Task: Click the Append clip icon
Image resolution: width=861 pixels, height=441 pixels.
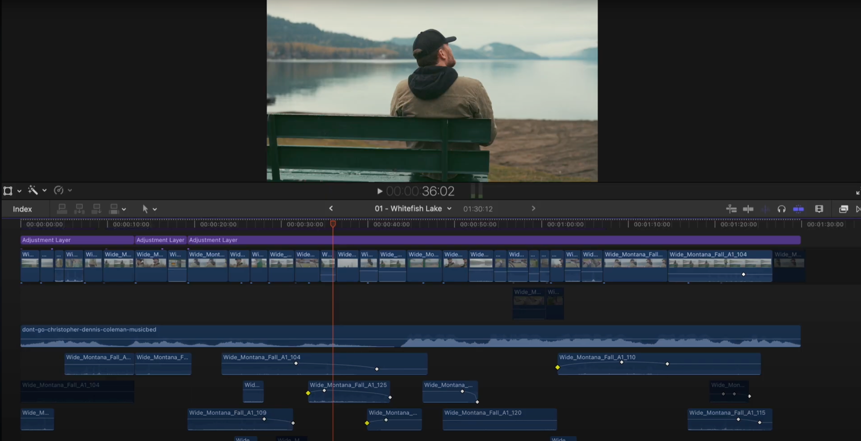Action: coord(97,209)
